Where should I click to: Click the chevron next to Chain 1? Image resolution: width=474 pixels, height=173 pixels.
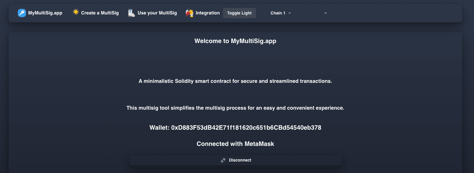click(289, 13)
